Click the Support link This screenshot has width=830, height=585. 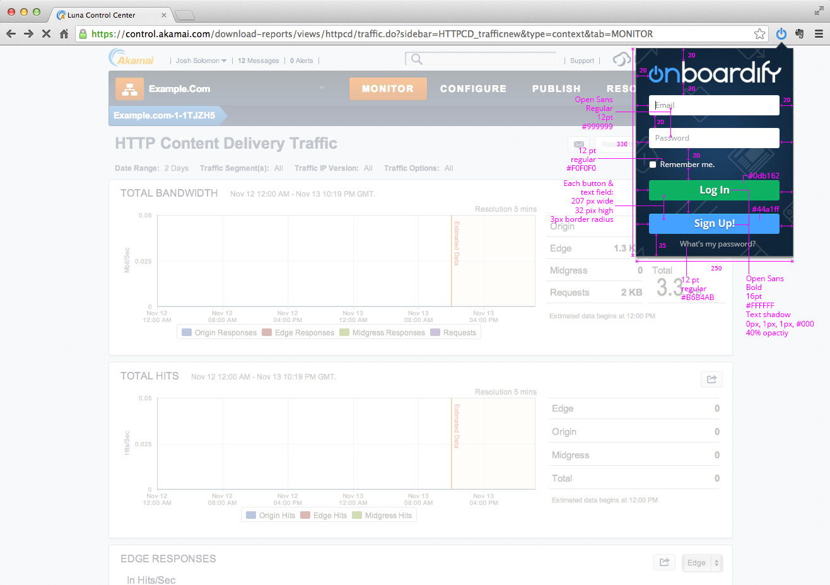582,61
